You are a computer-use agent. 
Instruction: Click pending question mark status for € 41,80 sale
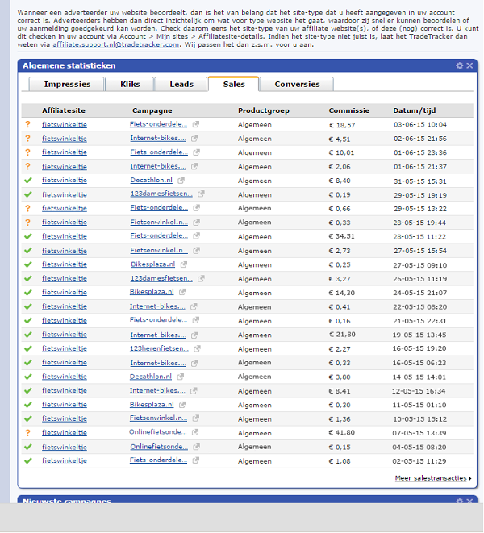28,433
